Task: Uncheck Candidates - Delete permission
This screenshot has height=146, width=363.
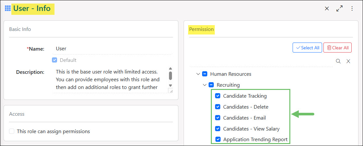Action: click(218, 107)
